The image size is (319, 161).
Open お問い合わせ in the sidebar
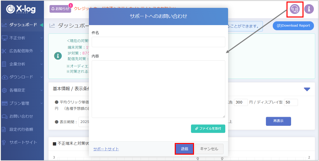21,116
